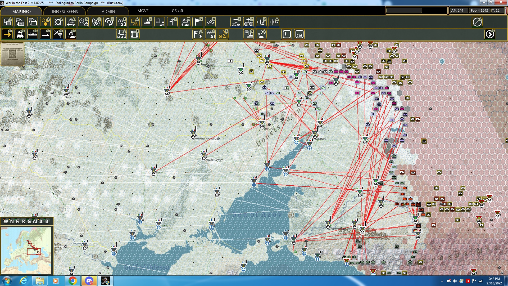The image size is (508, 286).
Task: Open the ADMIN tab
Action: (x=108, y=11)
